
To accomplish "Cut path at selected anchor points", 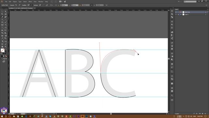I will tap(47, 5).
